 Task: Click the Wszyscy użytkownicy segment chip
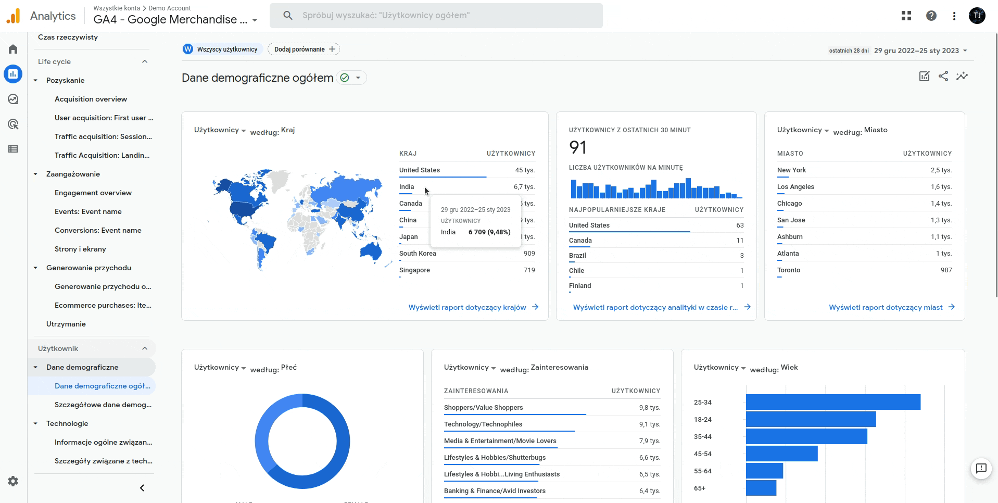[222, 49]
